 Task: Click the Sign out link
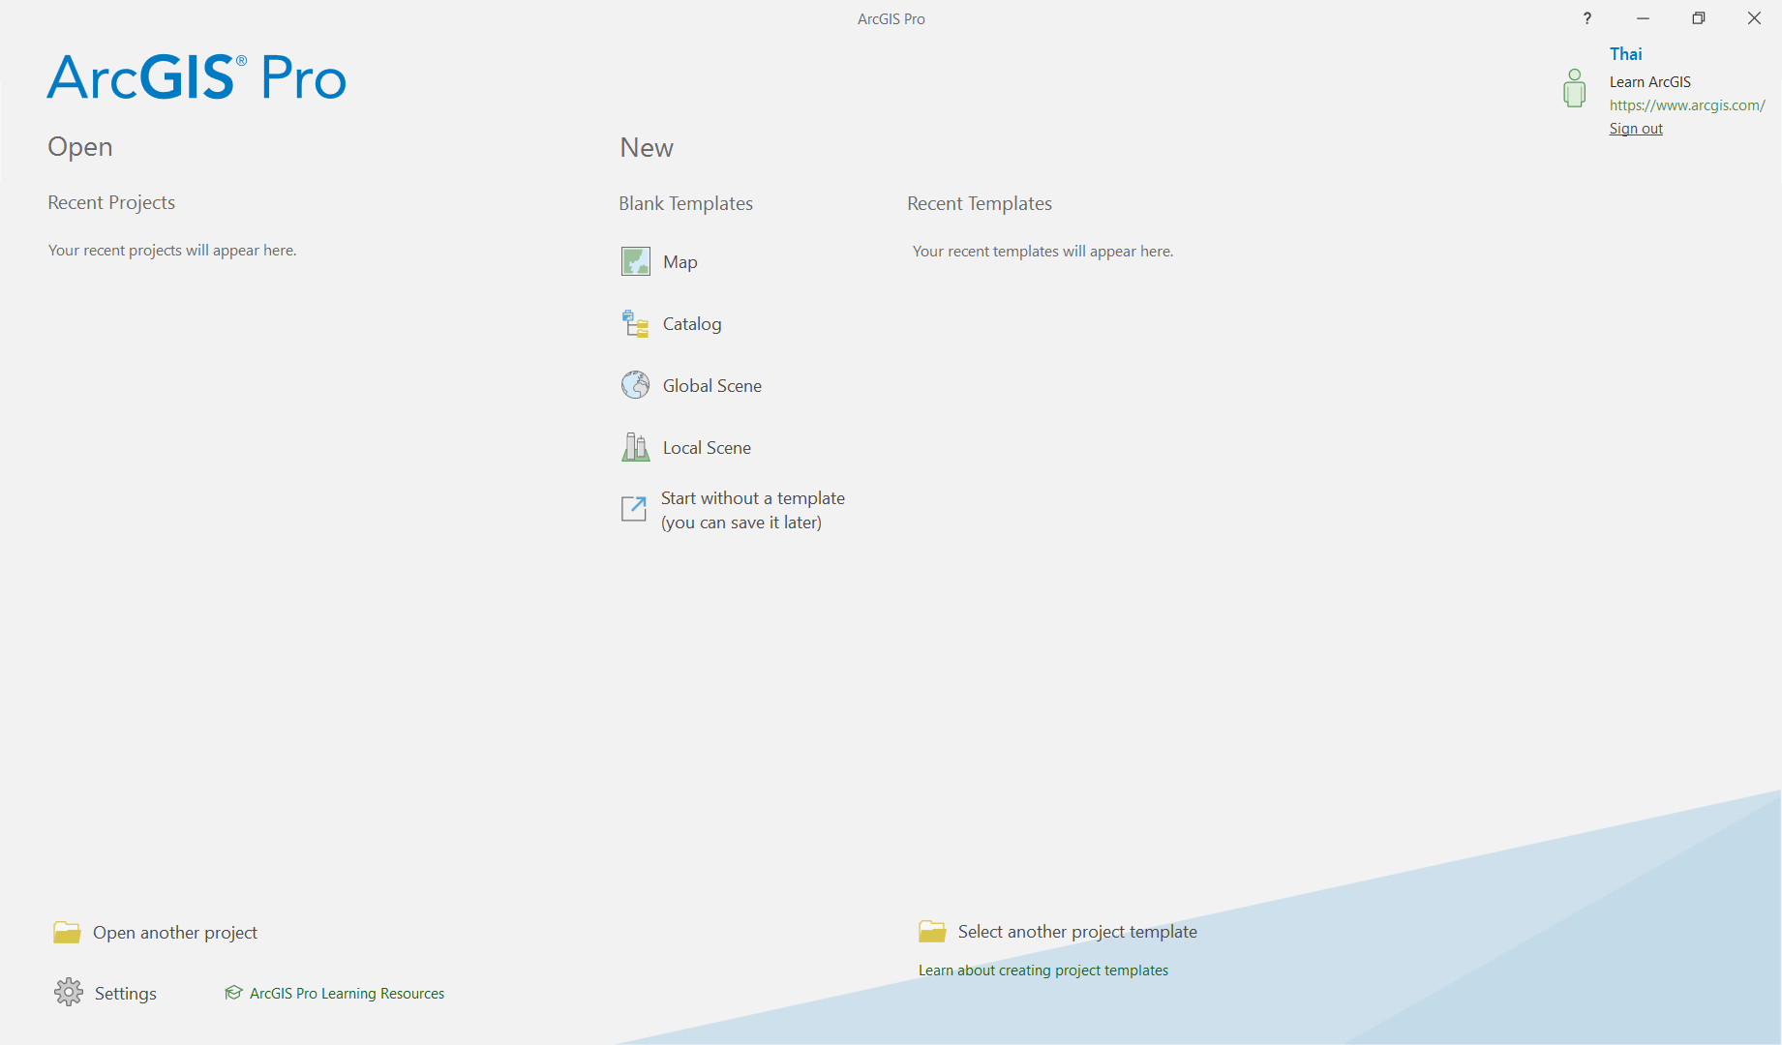tap(1636, 129)
